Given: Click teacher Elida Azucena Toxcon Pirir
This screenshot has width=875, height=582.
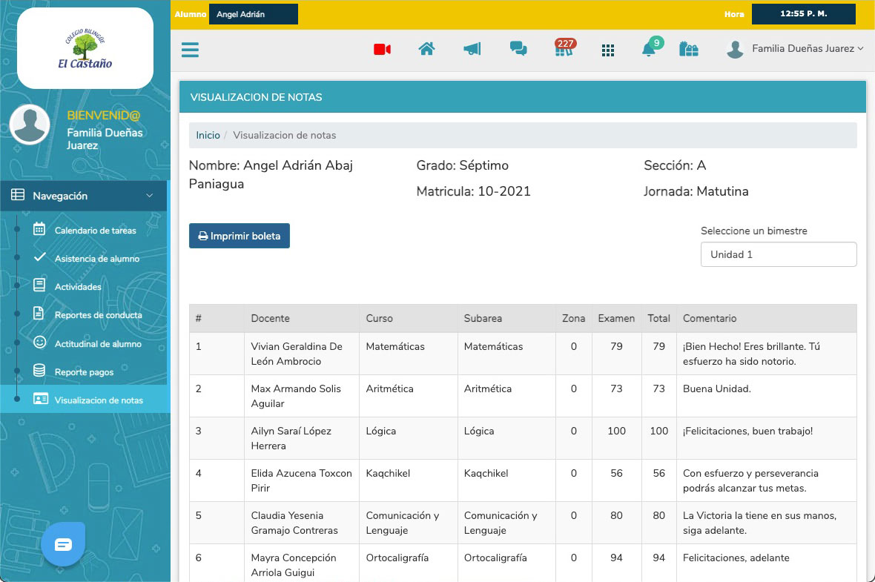Looking at the screenshot, I should (301, 480).
